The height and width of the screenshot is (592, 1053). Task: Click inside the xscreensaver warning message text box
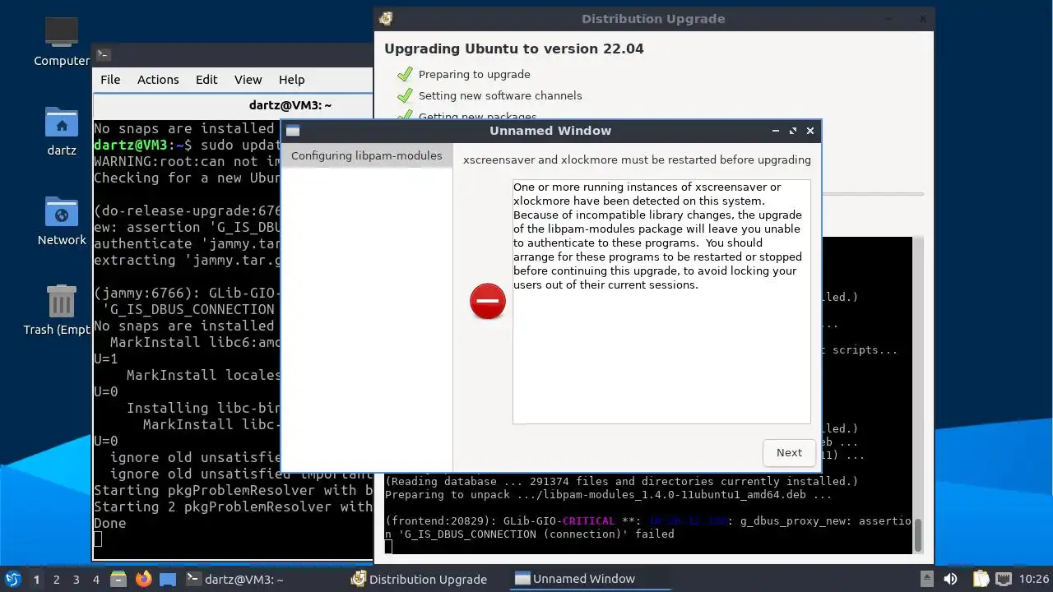pyautogui.click(x=661, y=302)
